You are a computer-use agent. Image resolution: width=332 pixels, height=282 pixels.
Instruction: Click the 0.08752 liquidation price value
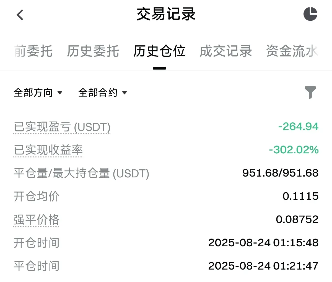[x=297, y=219]
